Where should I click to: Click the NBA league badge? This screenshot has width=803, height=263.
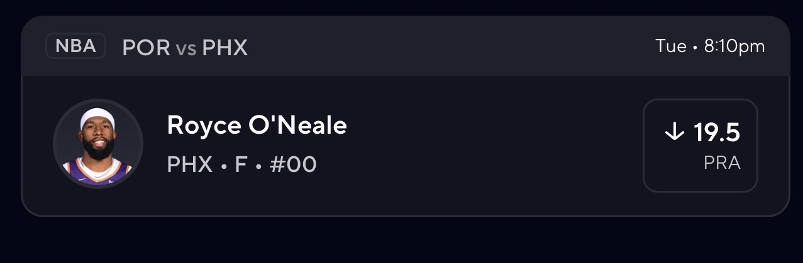point(75,46)
